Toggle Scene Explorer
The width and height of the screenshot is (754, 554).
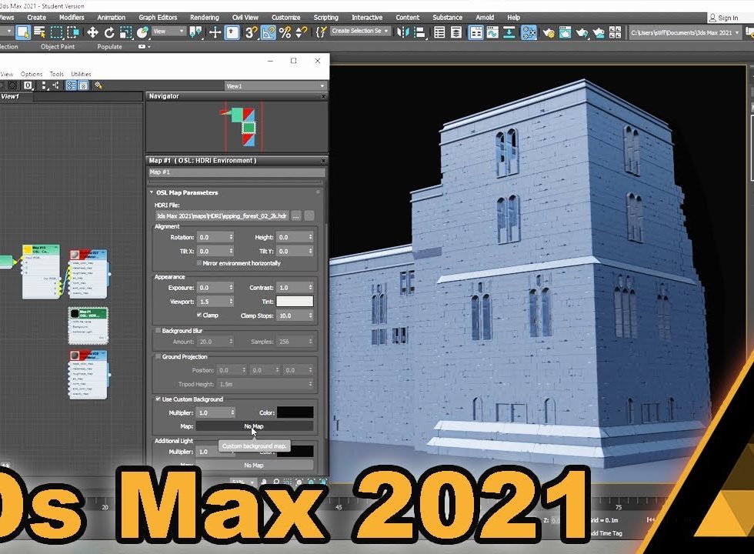(439, 32)
